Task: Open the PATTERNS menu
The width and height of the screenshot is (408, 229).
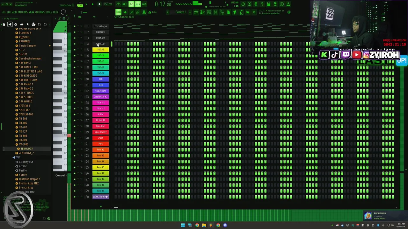Action: [x=23, y=12]
